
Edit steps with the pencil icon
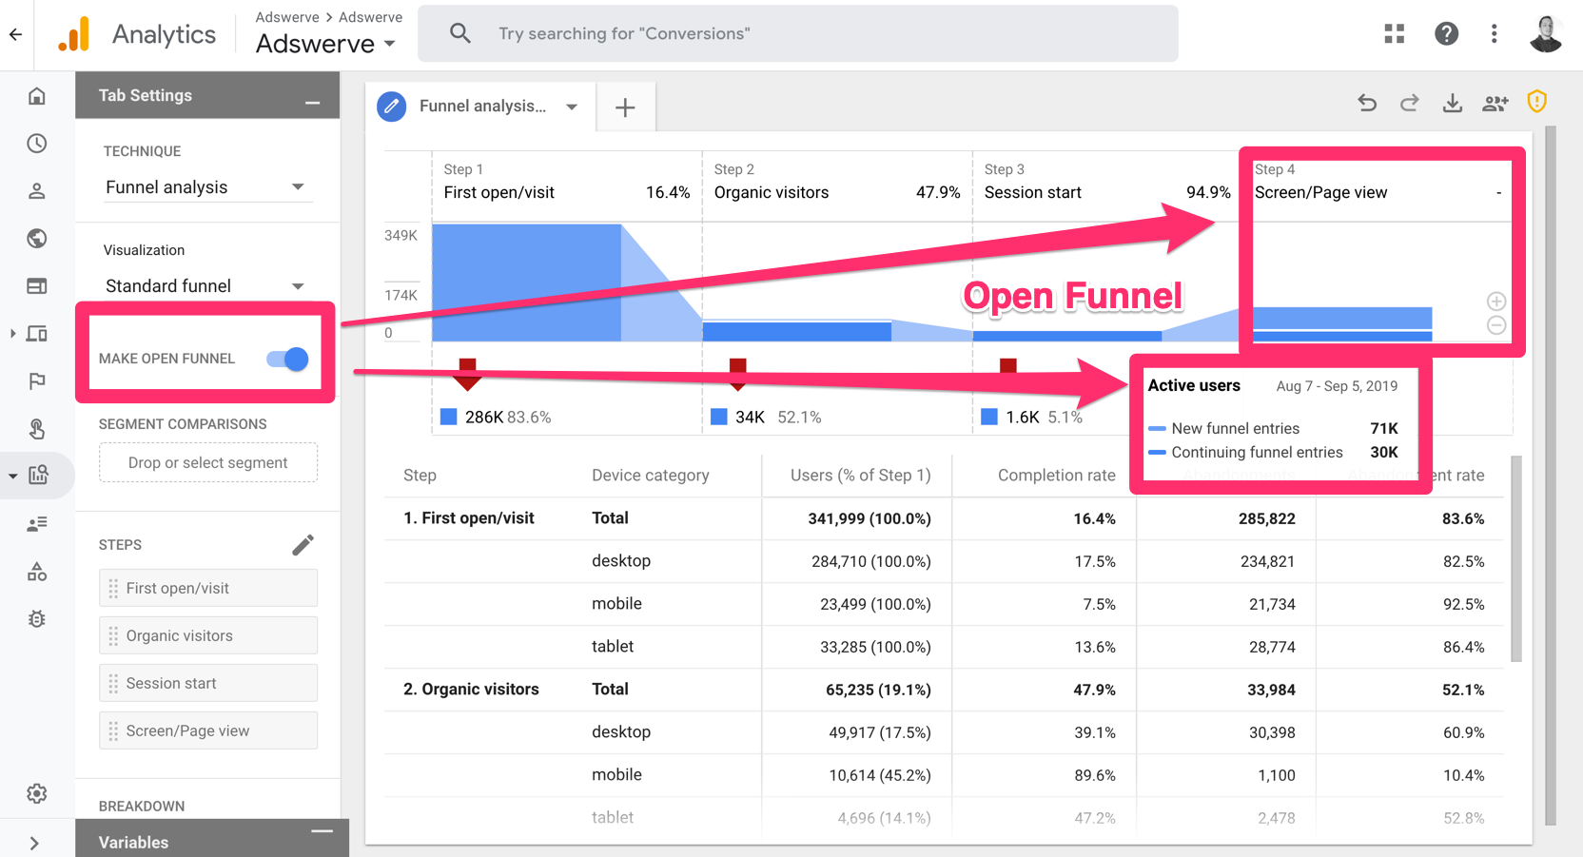[303, 545]
